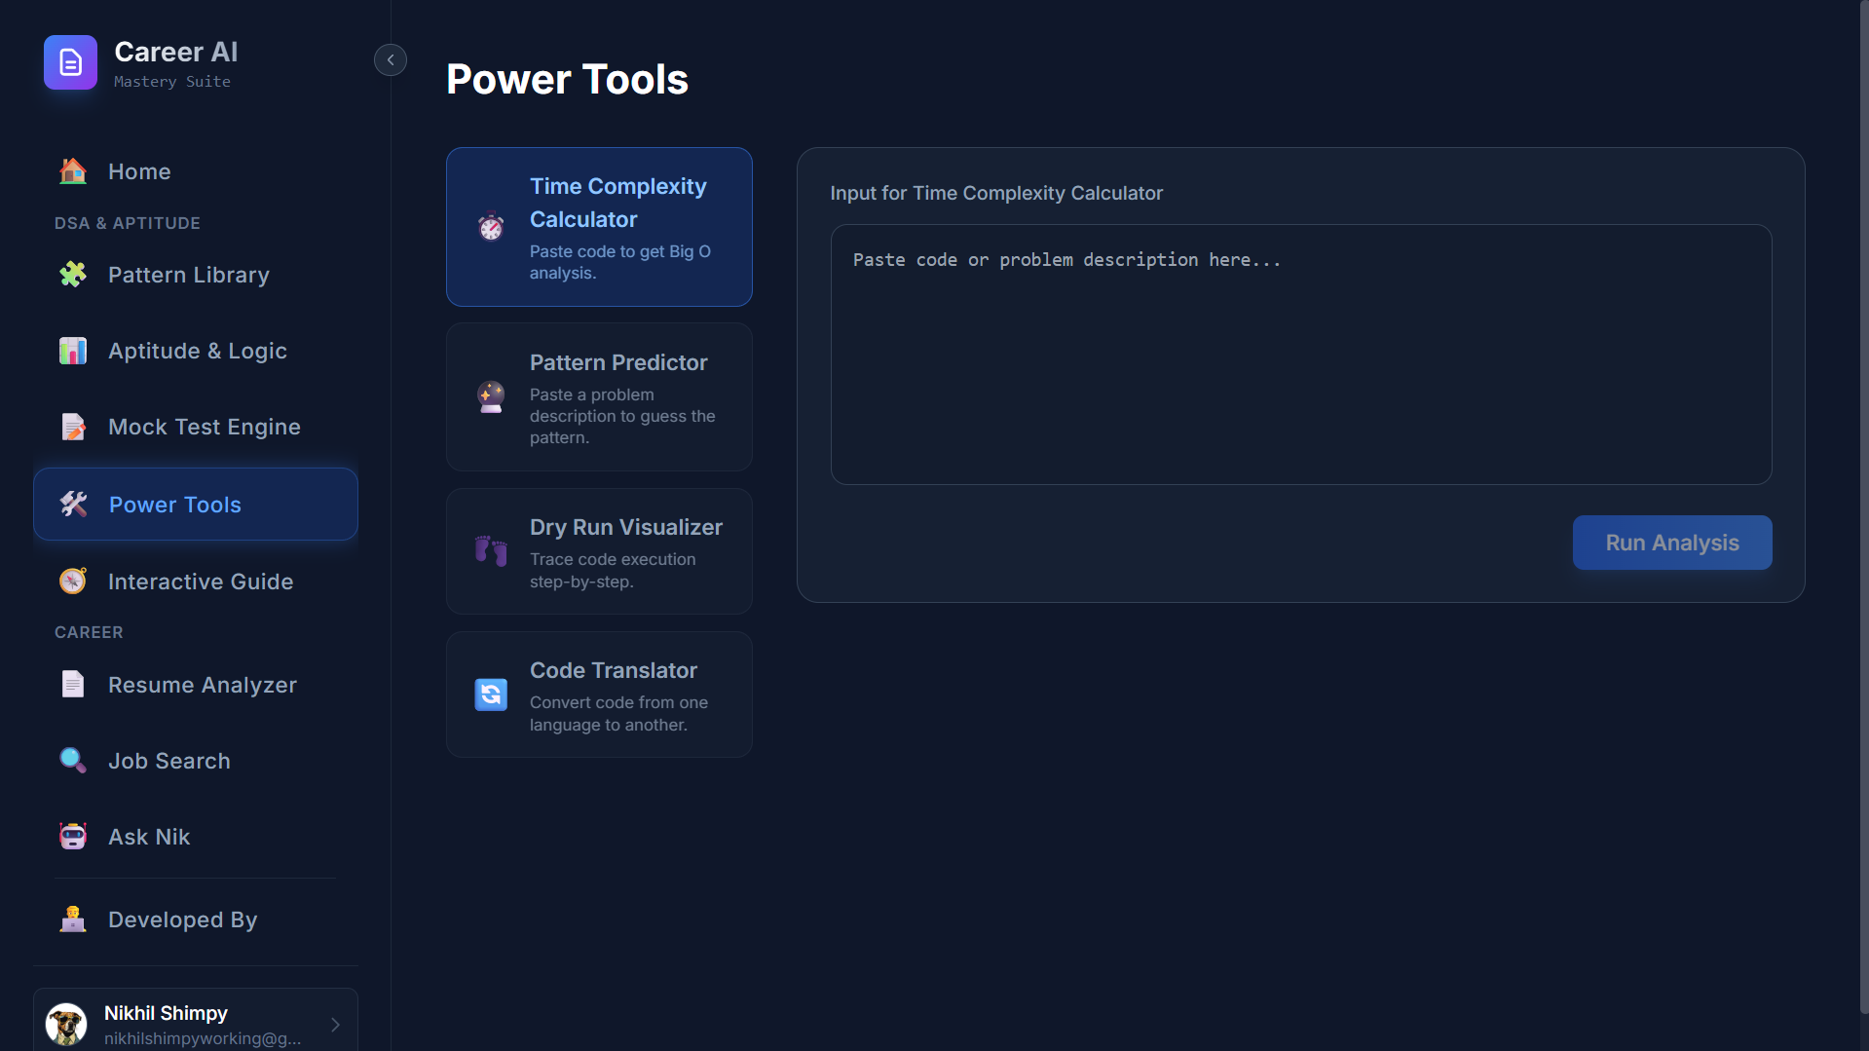This screenshot has width=1869, height=1051.
Task: Select the Time Complexity Calculator tool card
Action: pyautogui.click(x=599, y=227)
